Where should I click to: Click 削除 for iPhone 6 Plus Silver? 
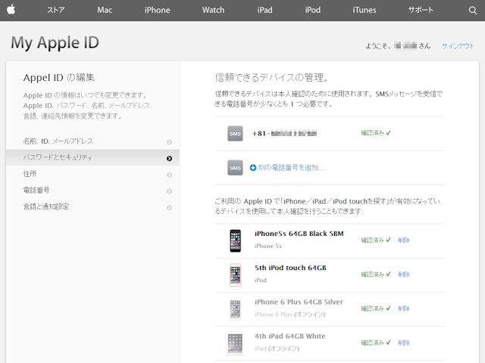(404, 309)
